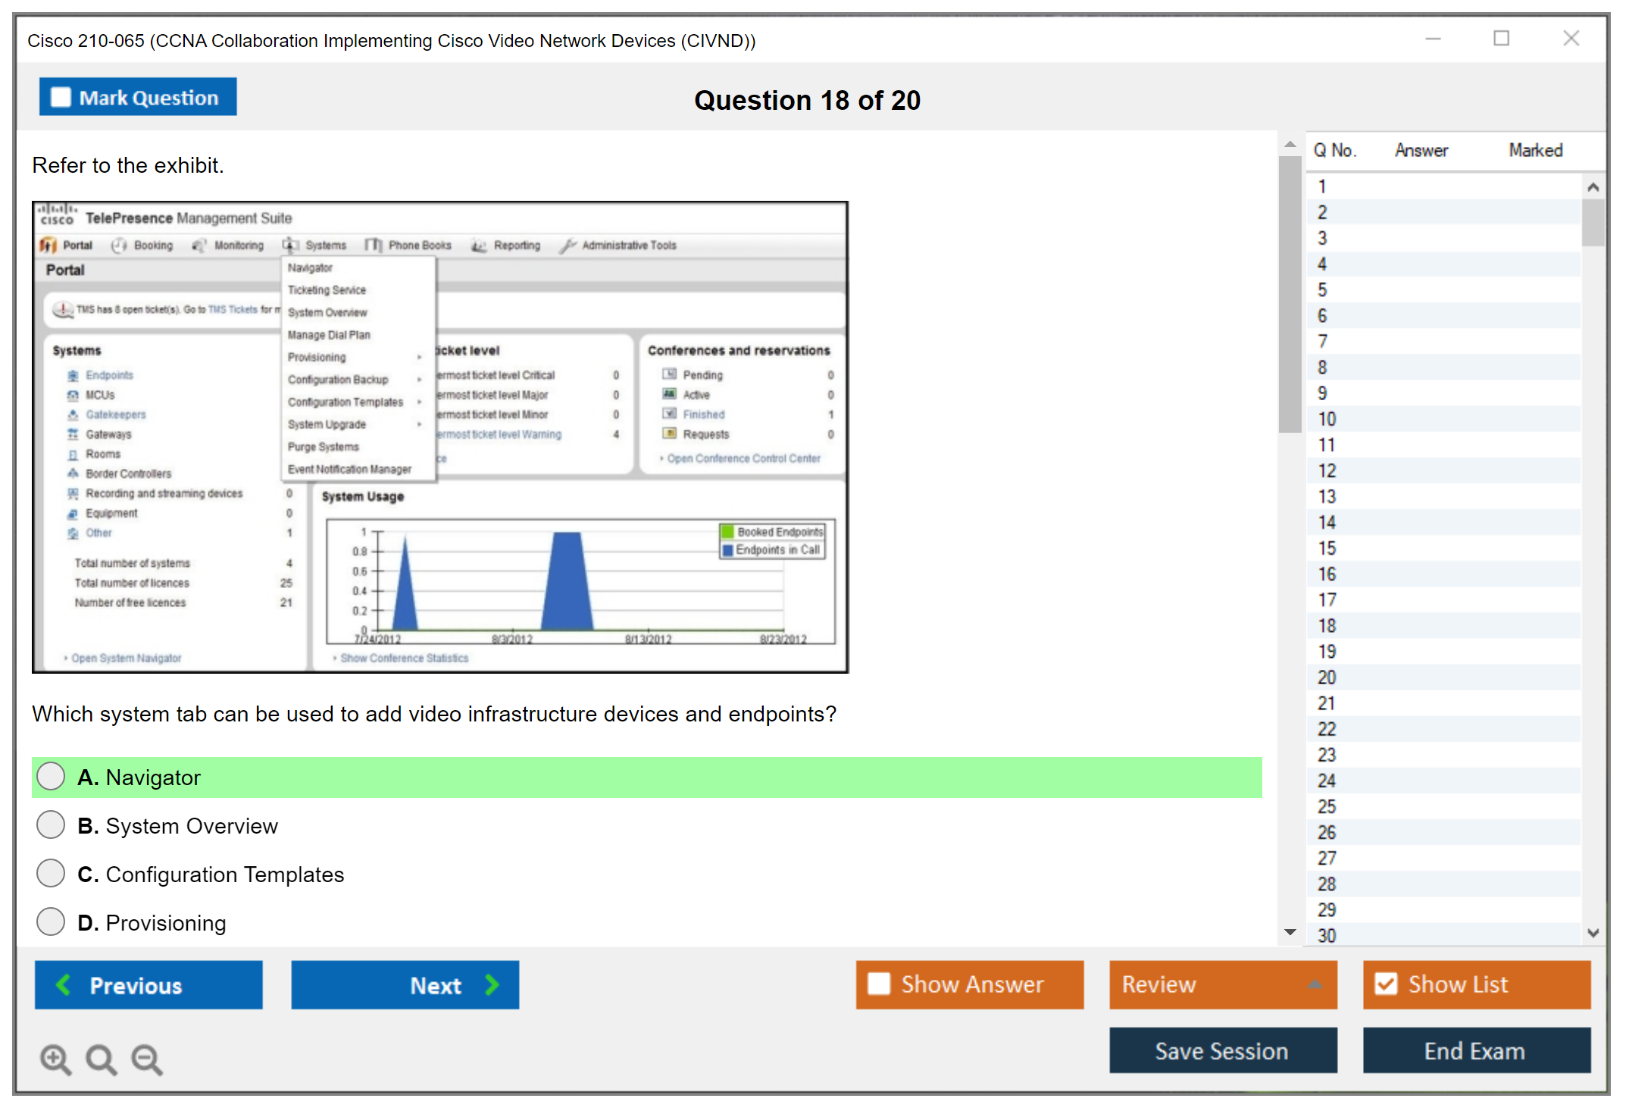Screen dimensions: 1629x1114
Task: Jump to question 10 in list
Action: tap(1327, 419)
